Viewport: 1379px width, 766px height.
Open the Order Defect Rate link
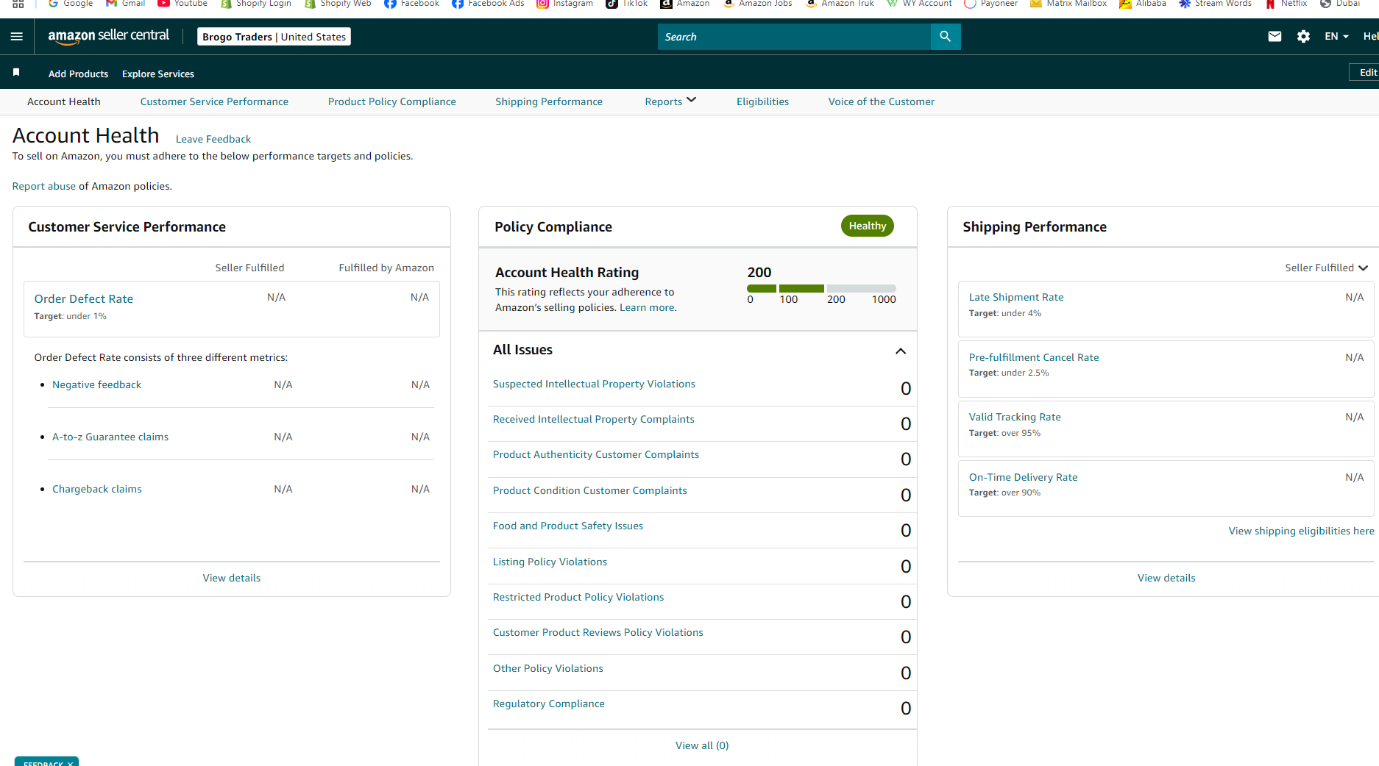84,298
